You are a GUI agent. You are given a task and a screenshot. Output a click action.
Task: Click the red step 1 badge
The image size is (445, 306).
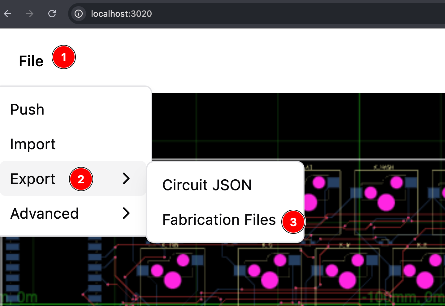(64, 57)
